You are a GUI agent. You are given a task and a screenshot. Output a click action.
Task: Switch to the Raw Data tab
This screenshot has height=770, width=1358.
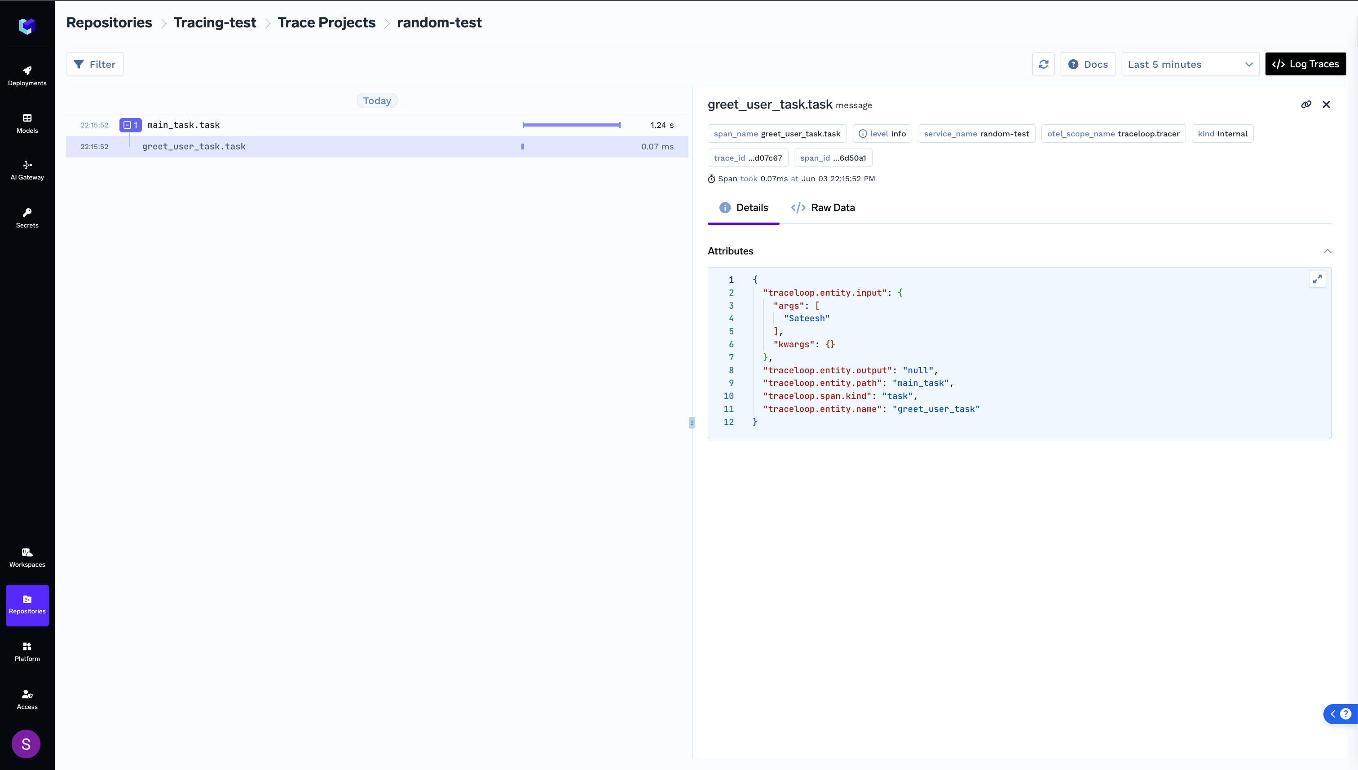(823, 207)
